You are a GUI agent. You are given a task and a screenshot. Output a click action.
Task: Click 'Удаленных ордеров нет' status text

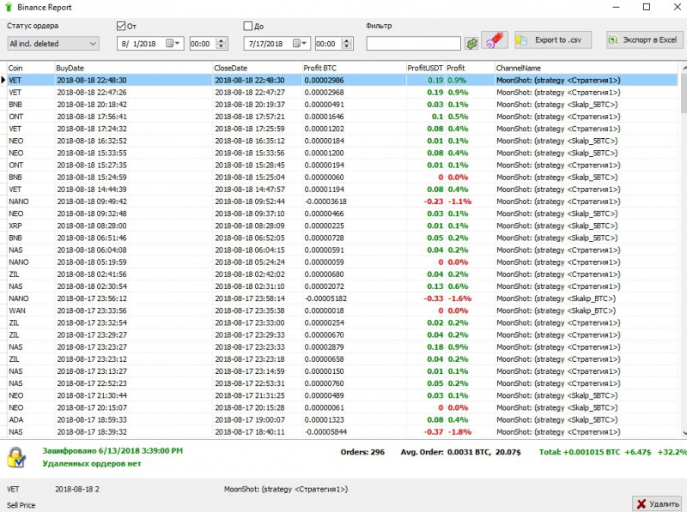coord(92,463)
